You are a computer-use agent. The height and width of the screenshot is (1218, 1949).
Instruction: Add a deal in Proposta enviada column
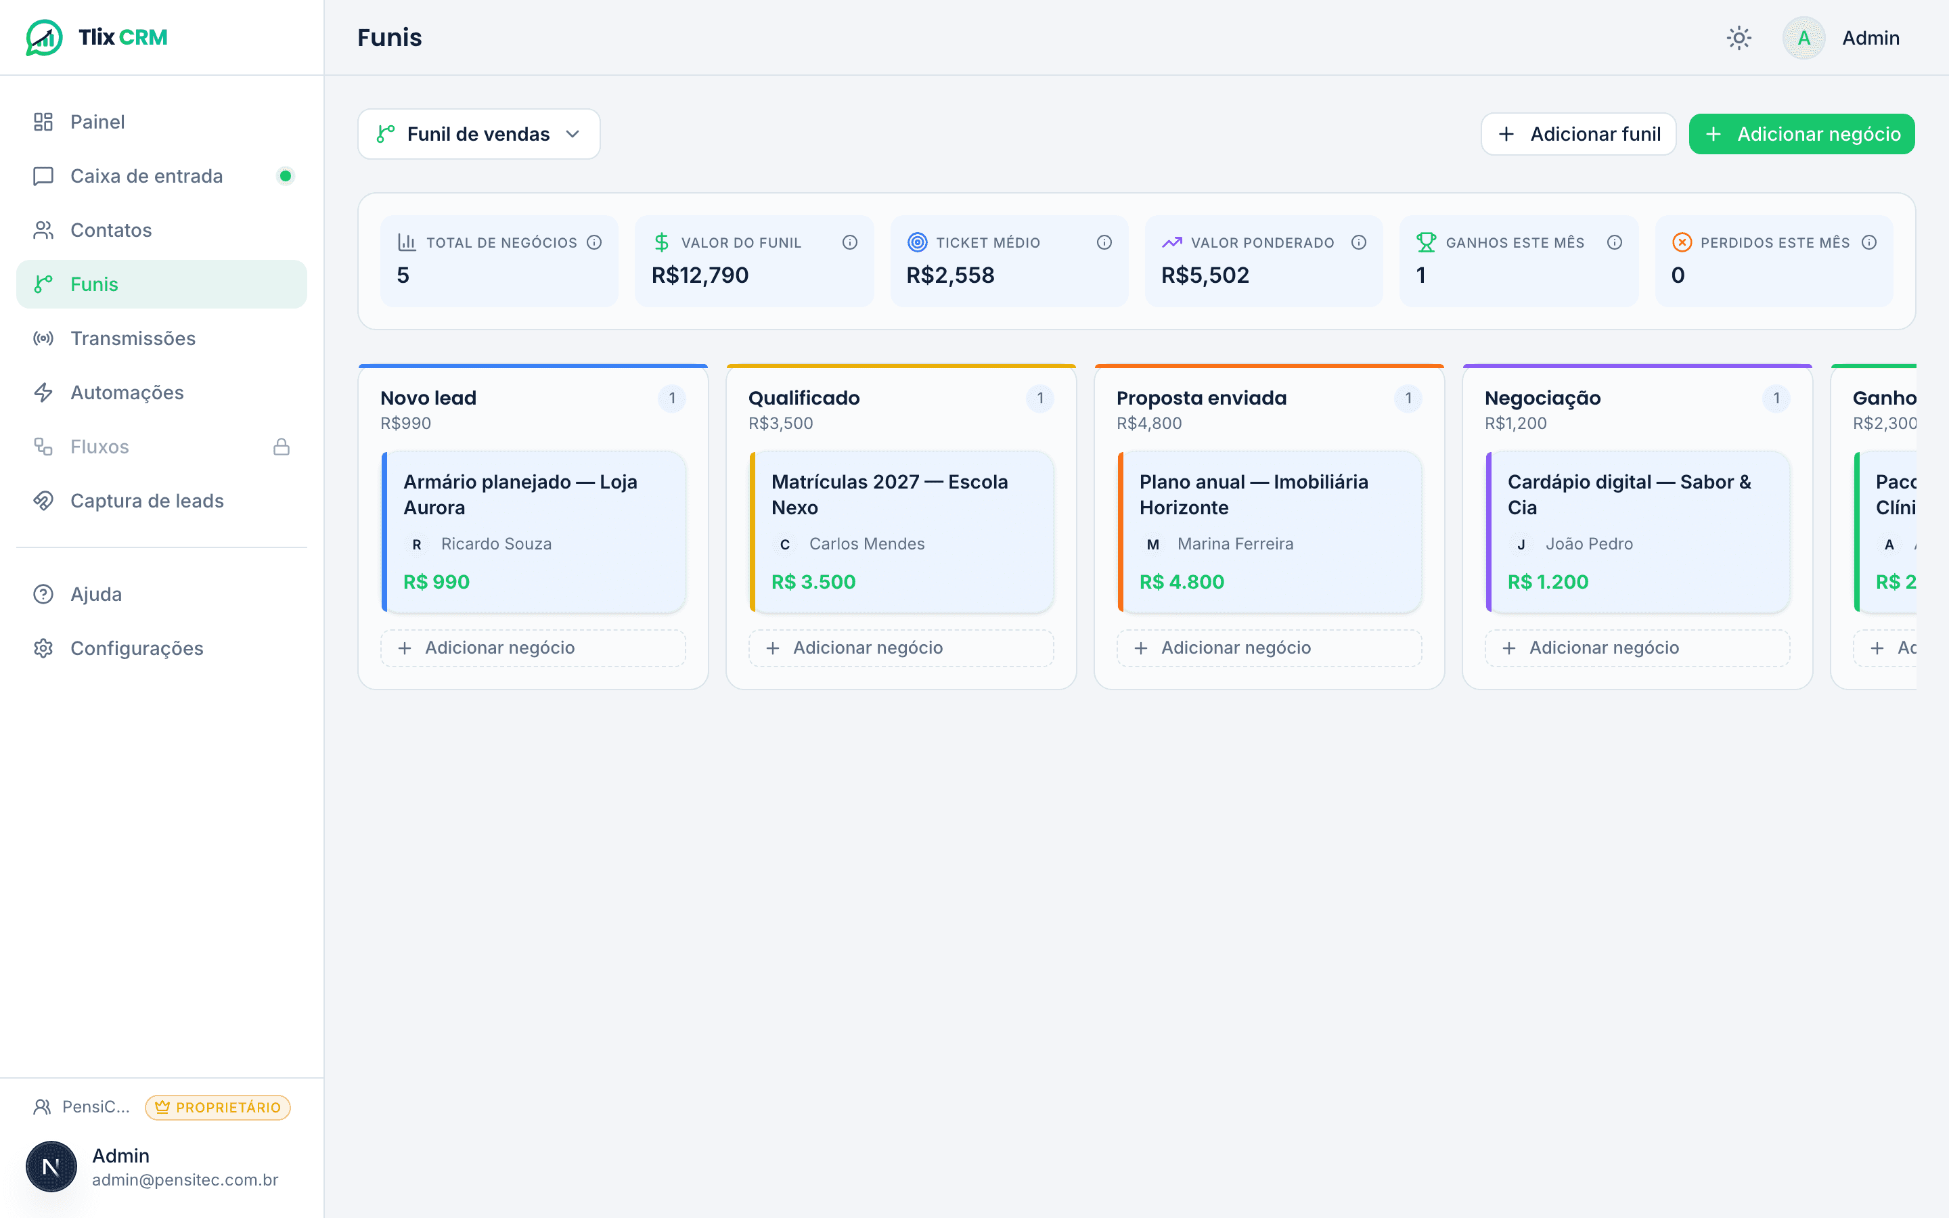(1270, 648)
